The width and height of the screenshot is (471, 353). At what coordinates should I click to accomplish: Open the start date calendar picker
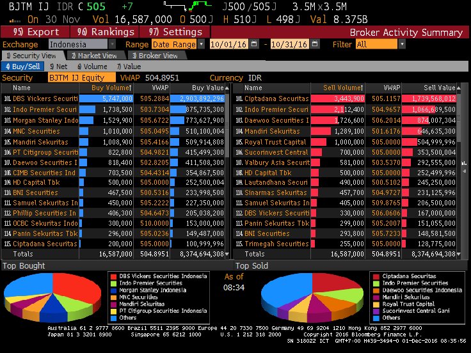click(255, 44)
